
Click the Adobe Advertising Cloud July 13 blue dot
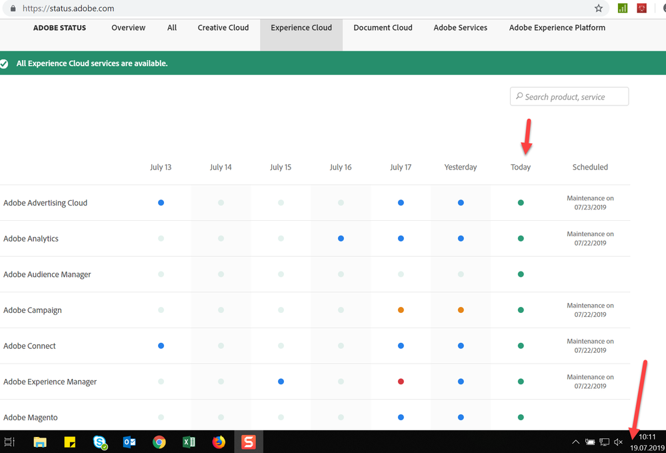161,203
